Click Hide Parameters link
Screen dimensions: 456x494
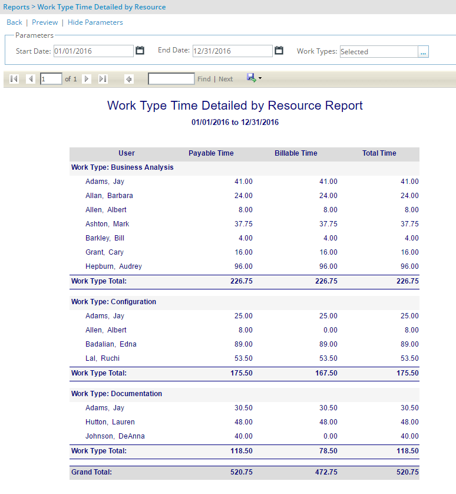pos(95,22)
